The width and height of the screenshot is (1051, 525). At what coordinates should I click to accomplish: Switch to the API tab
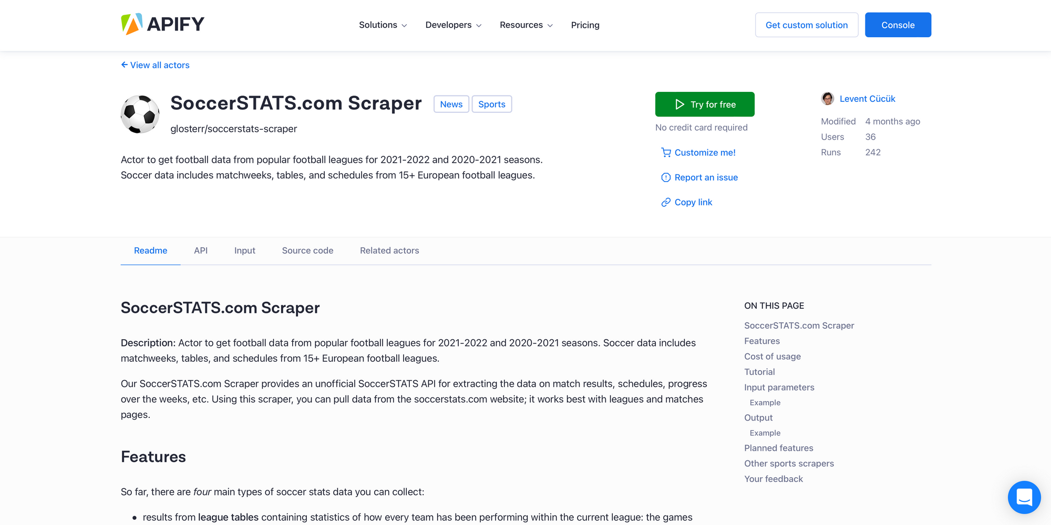click(x=200, y=250)
